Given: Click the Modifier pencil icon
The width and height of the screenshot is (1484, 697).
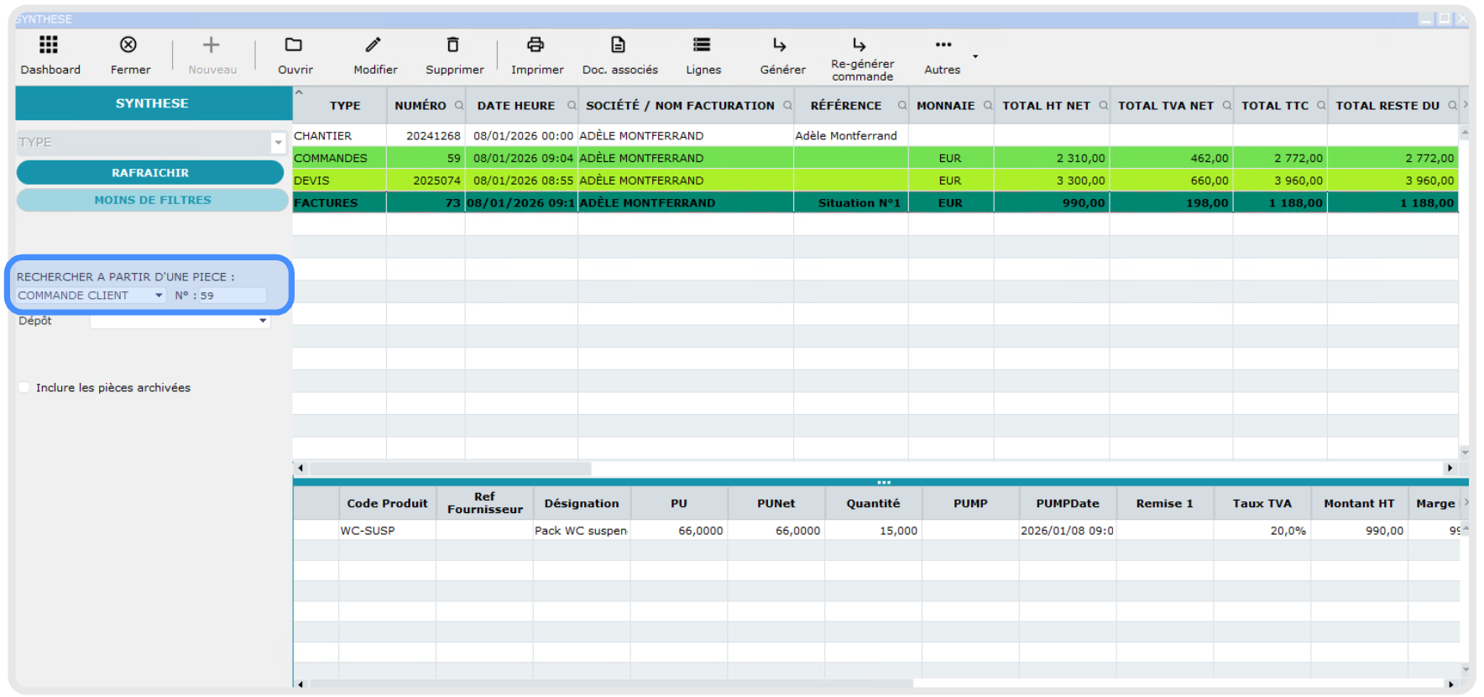Looking at the screenshot, I should tap(374, 45).
